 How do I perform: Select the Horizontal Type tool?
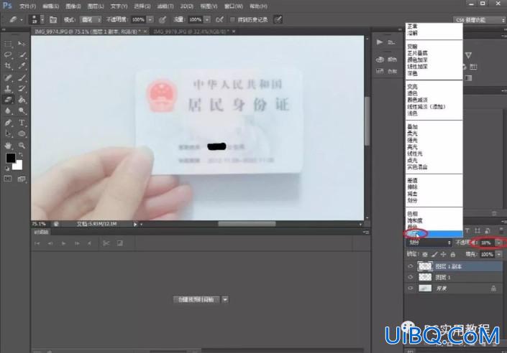click(22, 123)
